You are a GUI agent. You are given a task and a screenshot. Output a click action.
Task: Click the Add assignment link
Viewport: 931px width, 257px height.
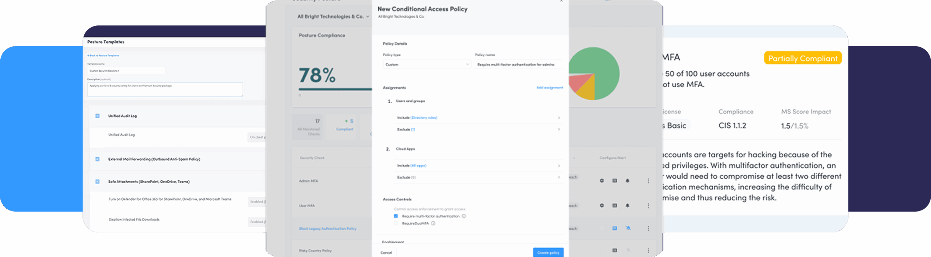click(x=550, y=88)
